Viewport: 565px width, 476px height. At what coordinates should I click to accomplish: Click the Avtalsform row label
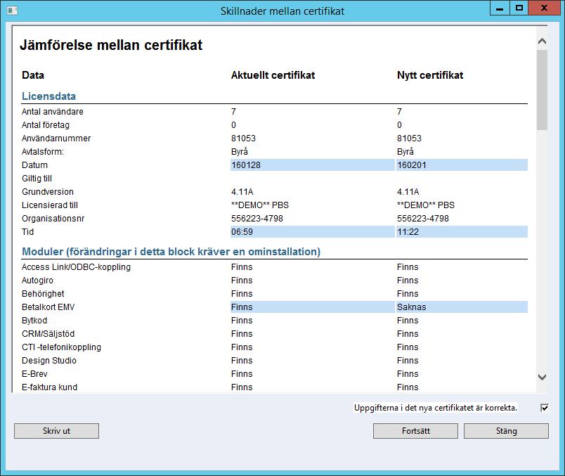pyautogui.click(x=43, y=152)
